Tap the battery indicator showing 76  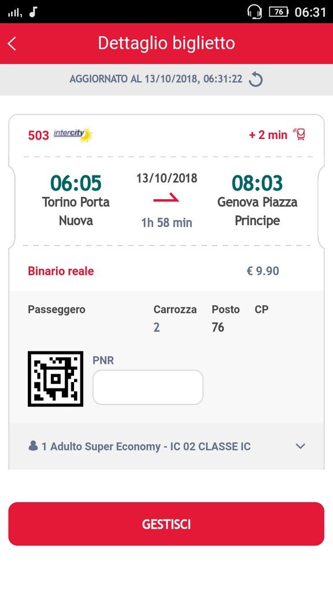point(279,12)
